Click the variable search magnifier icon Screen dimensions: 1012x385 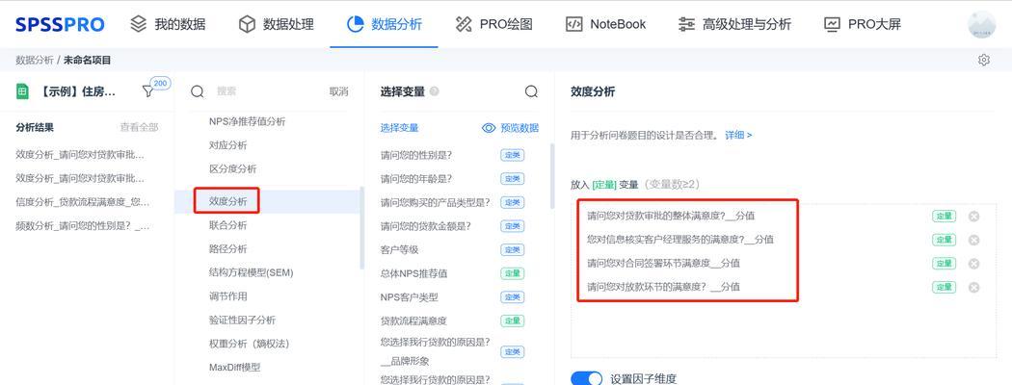coord(531,91)
